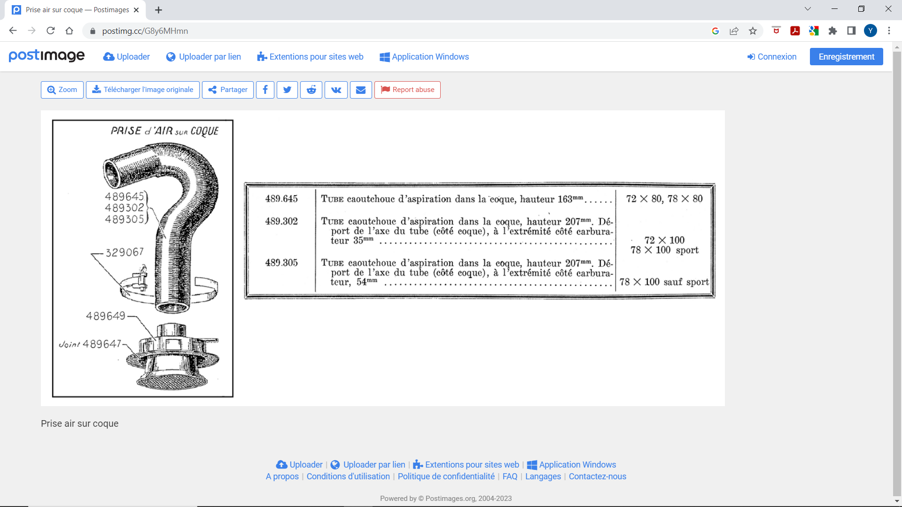Open a new browser tab

click(x=159, y=10)
